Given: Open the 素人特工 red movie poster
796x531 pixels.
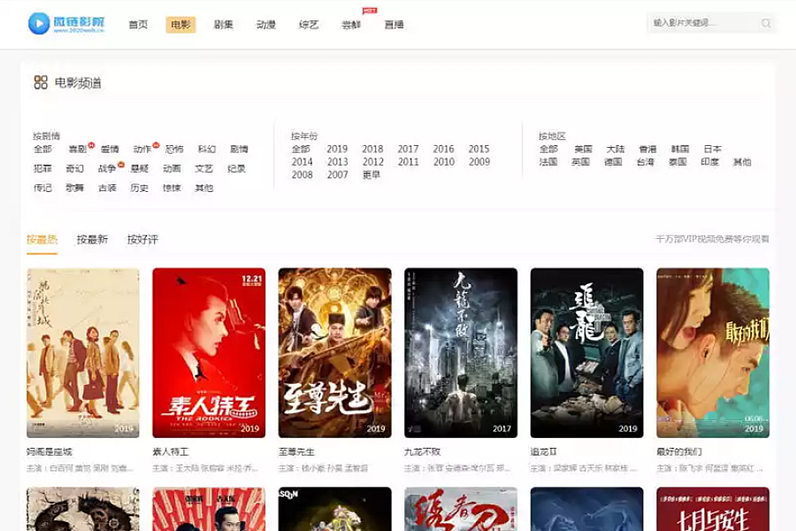Looking at the screenshot, I should coord(209,352).
